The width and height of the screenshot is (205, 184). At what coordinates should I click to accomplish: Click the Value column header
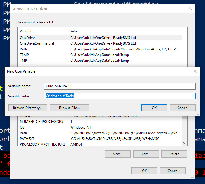pos(125,31)
